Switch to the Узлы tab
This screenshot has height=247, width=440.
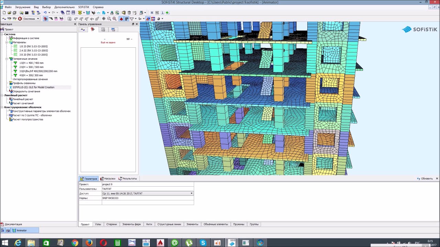tap(98, 224)
